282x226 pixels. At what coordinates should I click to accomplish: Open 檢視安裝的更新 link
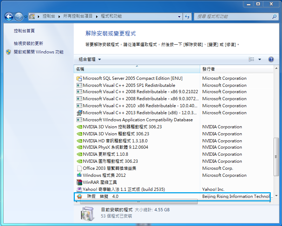tap(28, 43)
